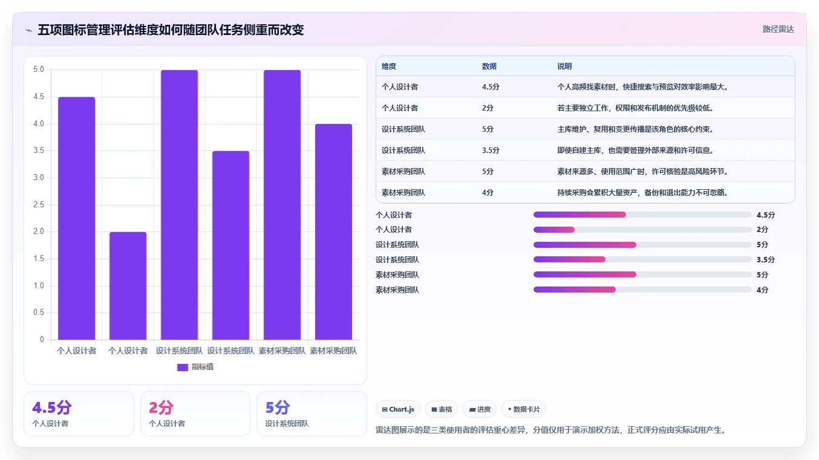The image size is (819, 460).
Task: Click the 0 tick on the chart's y-axis
Action: pos(42,340)
